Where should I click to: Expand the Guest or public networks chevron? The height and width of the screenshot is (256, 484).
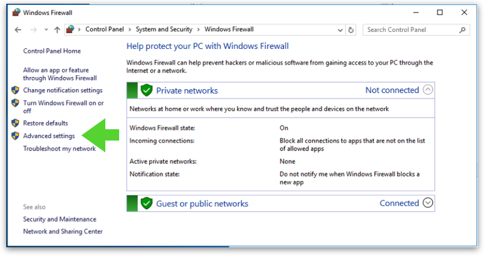pos(428,203)
